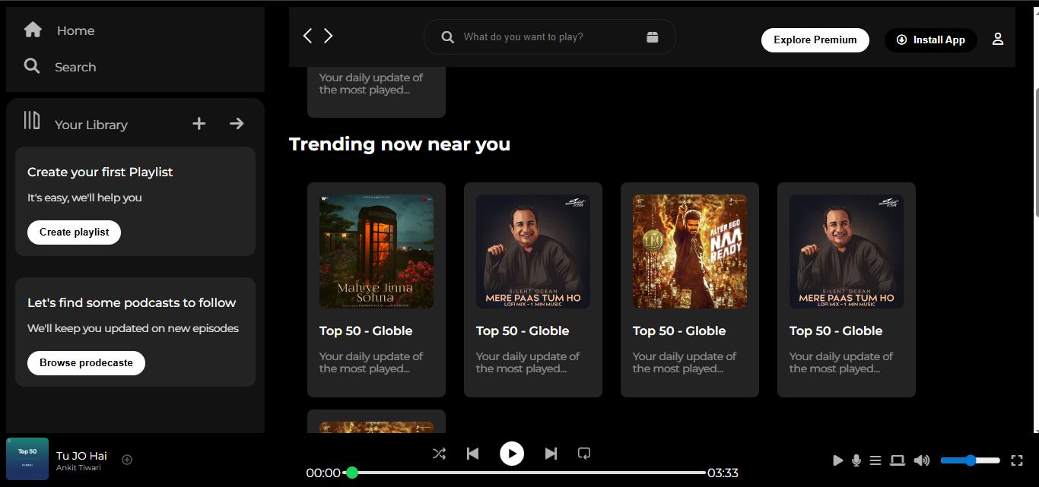Click the Search magnifier icon in sidebar
This screenshot has width=1039, height=487.
32,66
